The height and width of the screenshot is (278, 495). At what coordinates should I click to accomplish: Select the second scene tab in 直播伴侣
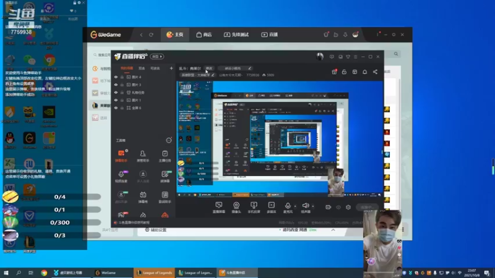pyautogui.click(x=142, y=68)
